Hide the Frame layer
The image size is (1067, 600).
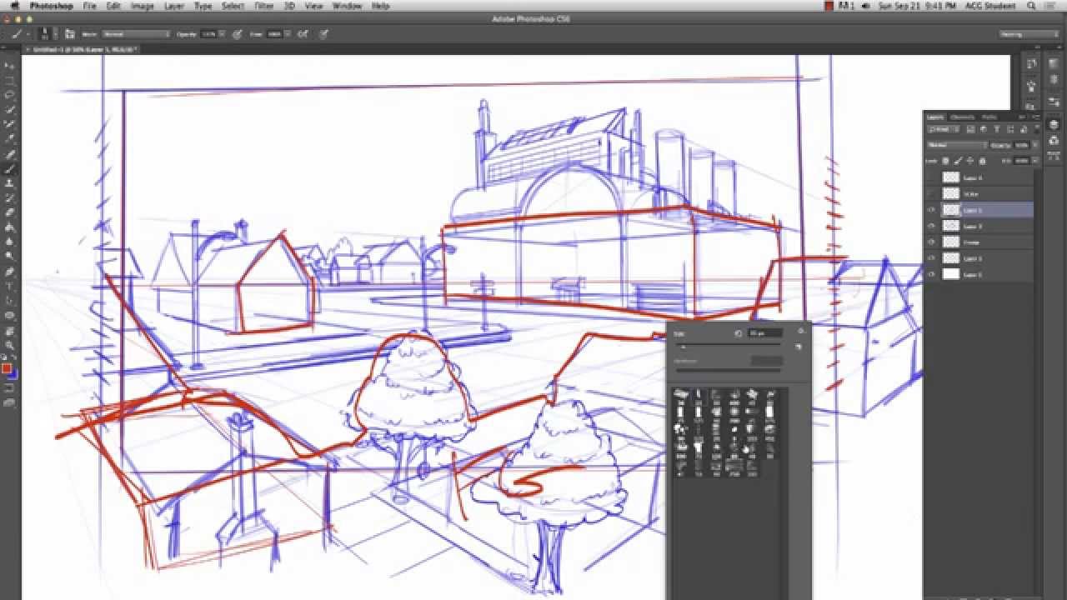[931, 242]
